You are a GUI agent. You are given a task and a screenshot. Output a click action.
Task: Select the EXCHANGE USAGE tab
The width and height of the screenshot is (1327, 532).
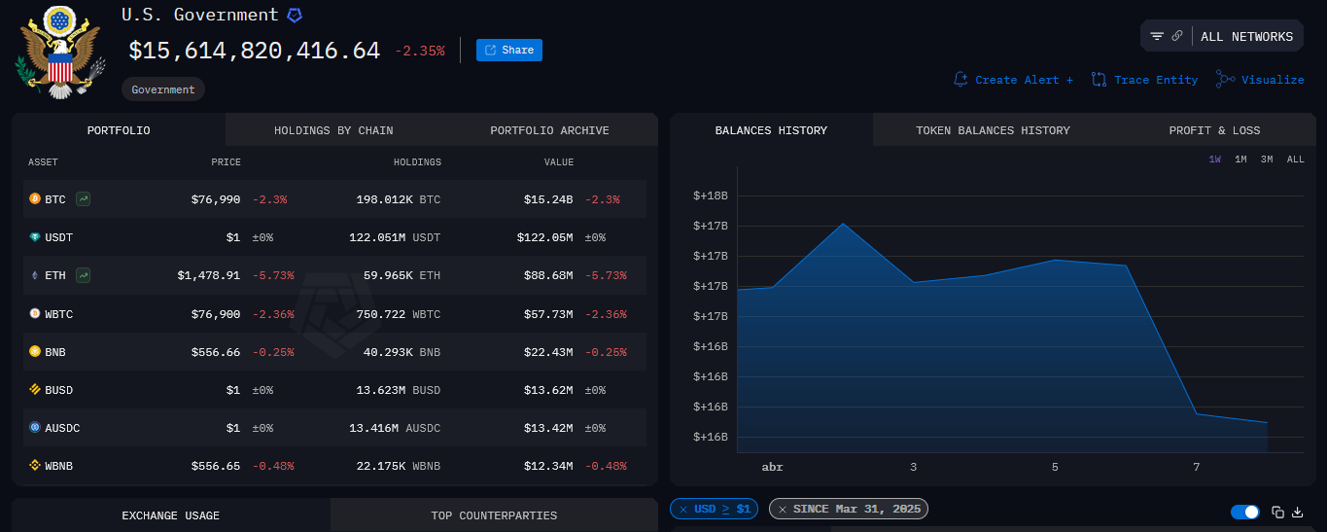click(171, 515)
